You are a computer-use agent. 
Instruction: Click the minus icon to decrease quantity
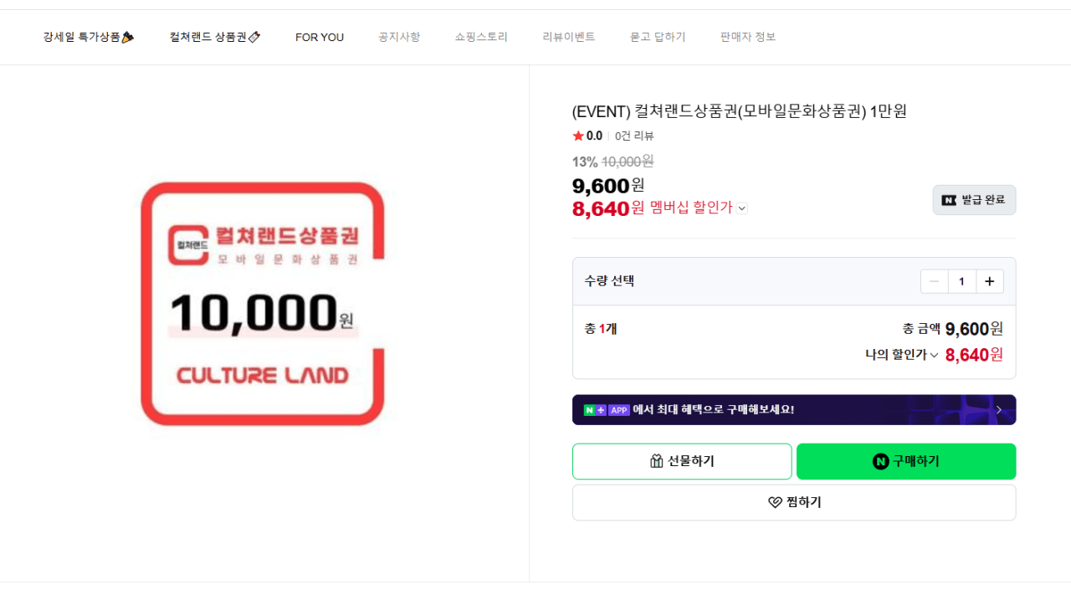(934, 281)
